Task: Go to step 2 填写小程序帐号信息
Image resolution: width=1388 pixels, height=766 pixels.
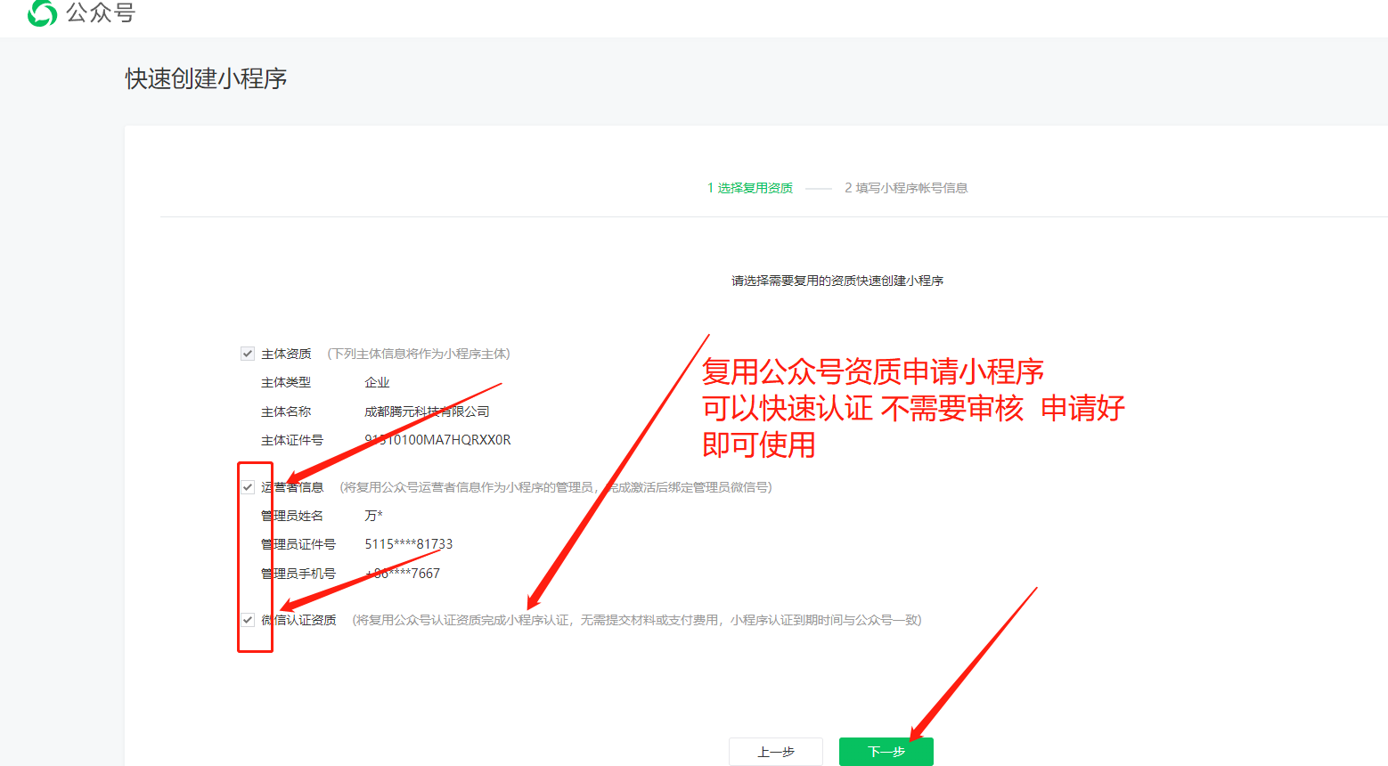Action: click(x=906, y=188)
